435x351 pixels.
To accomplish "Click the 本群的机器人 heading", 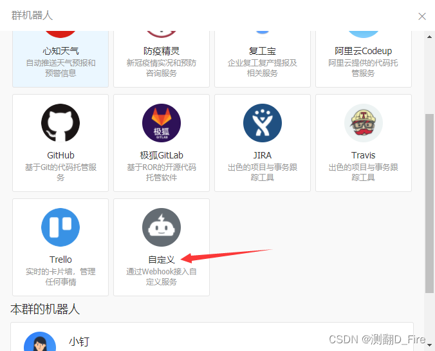I will pos(45,309).
